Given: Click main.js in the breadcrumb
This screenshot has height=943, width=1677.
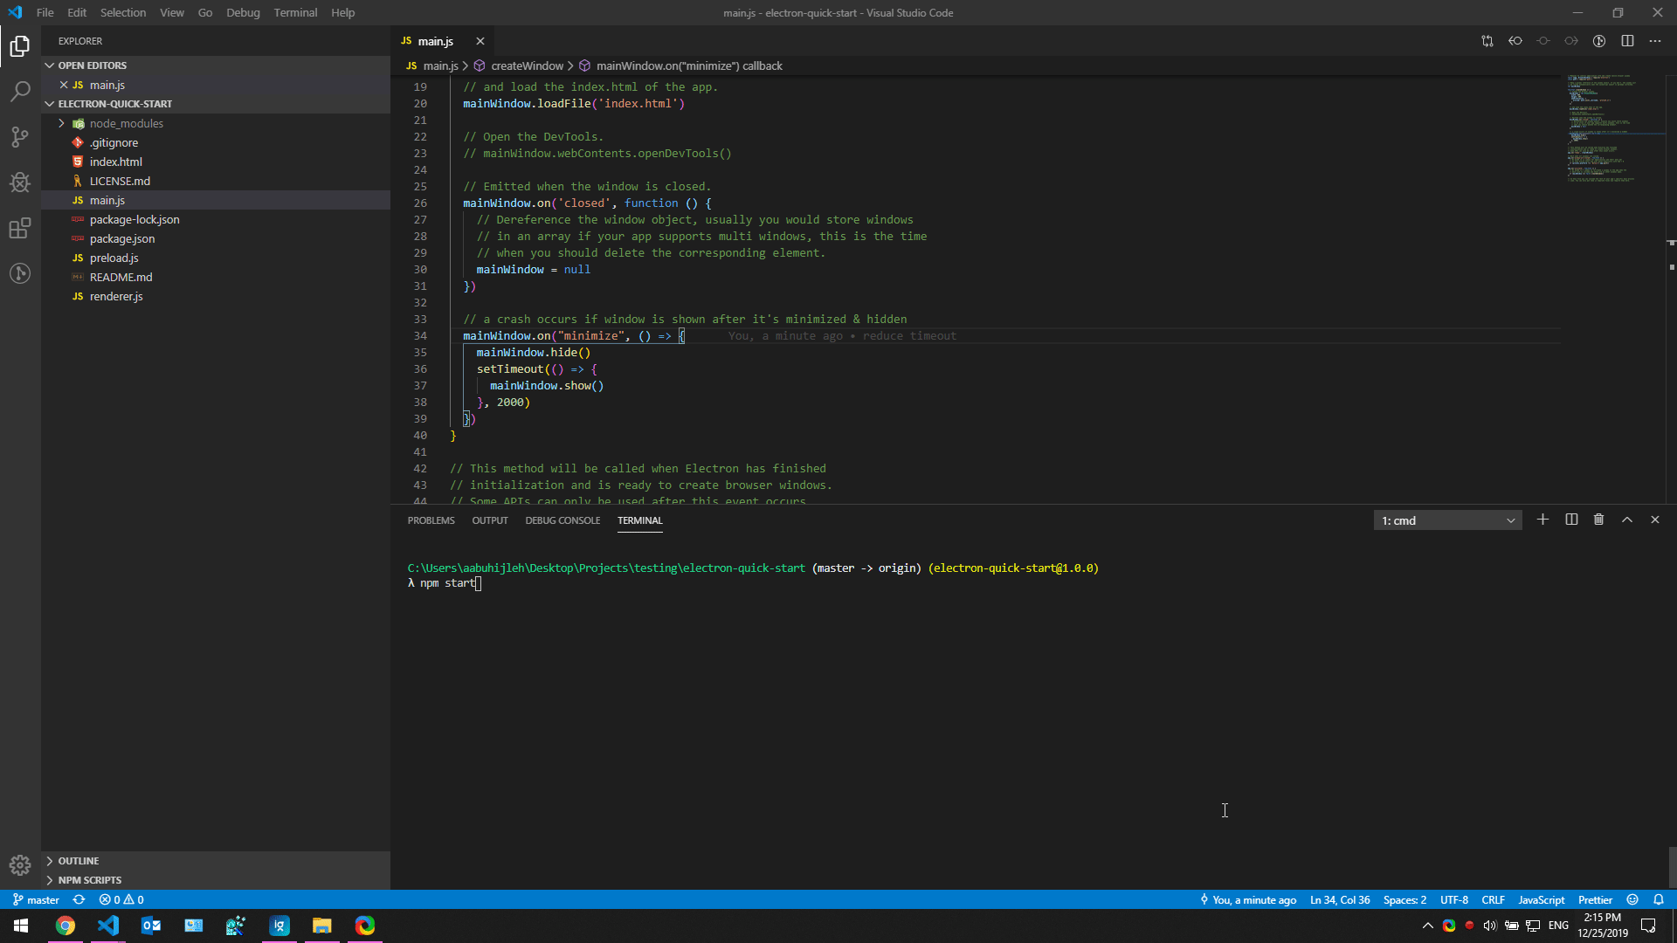Looking at the screenshot, I should click(x=440, y=65).
